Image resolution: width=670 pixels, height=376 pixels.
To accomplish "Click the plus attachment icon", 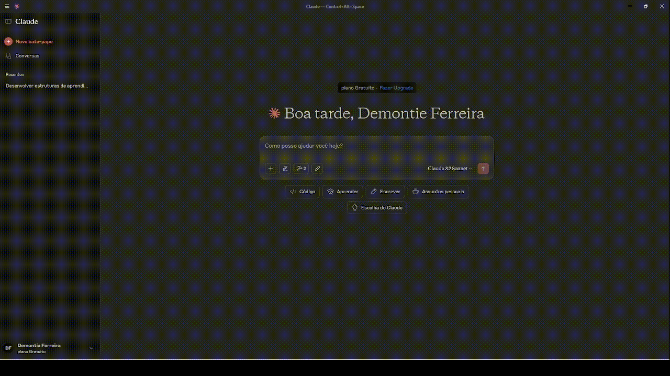I will (271, 168).
